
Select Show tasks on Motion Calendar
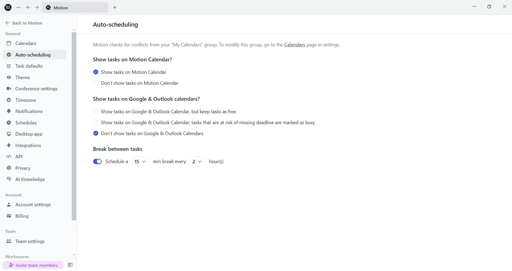(x=96, y=72)
